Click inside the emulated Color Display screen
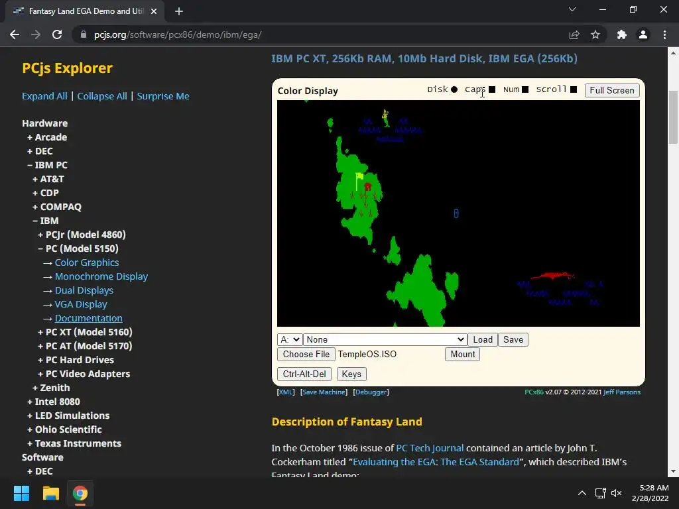This screenshot has height=509, width=679. click(458, 213)
